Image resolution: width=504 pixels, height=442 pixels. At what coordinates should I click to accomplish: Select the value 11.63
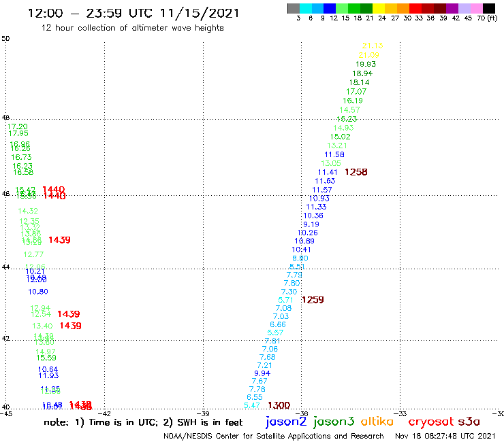(x=325, y=181)
